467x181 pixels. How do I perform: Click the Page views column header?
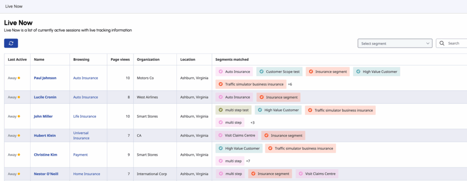[x=120, y=59]
